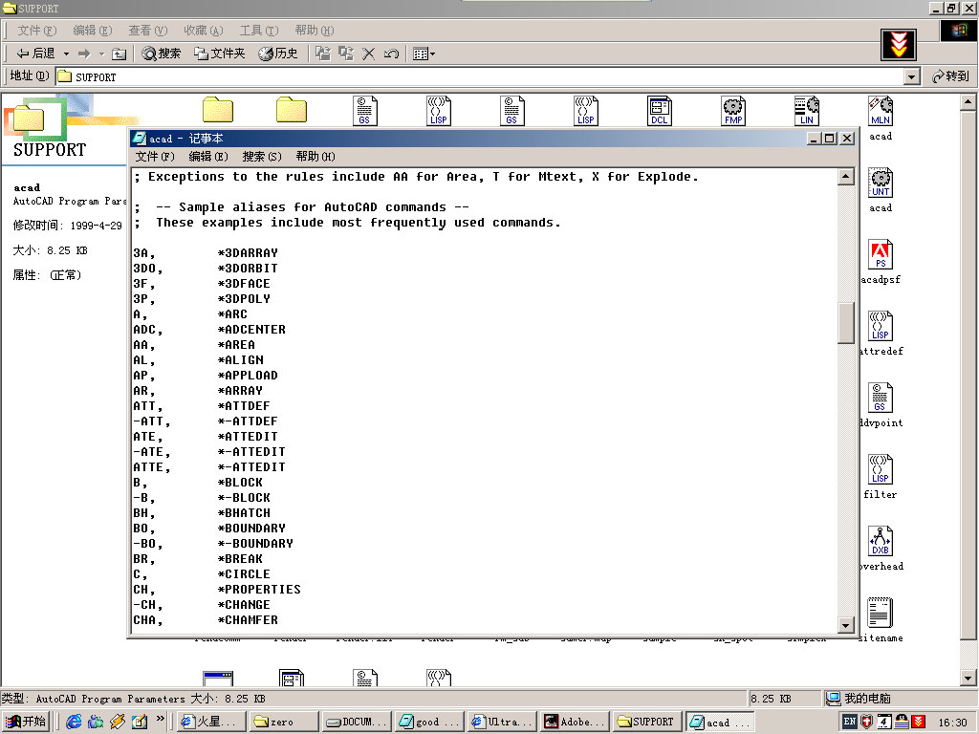
Task: Click the 转到 (Go) button
Action: [x=950, y=76]
